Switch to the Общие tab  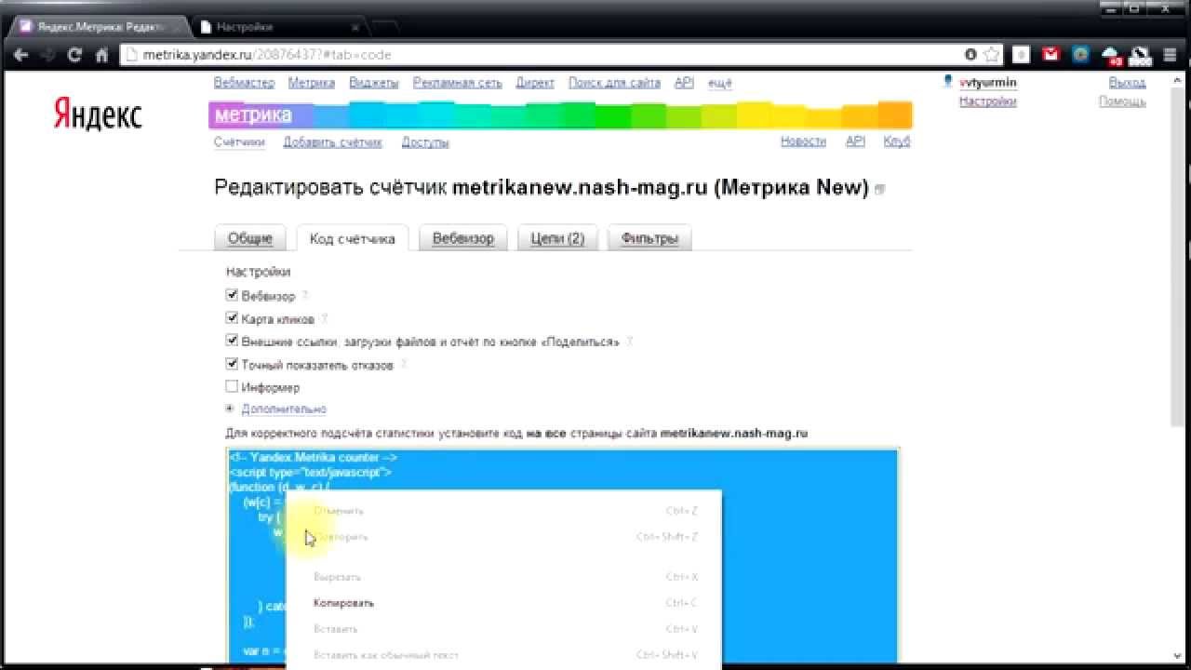(249, 238)
